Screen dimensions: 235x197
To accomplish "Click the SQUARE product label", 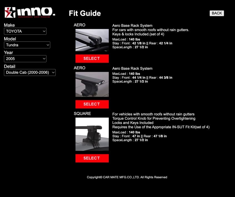I will coord(82,114).
